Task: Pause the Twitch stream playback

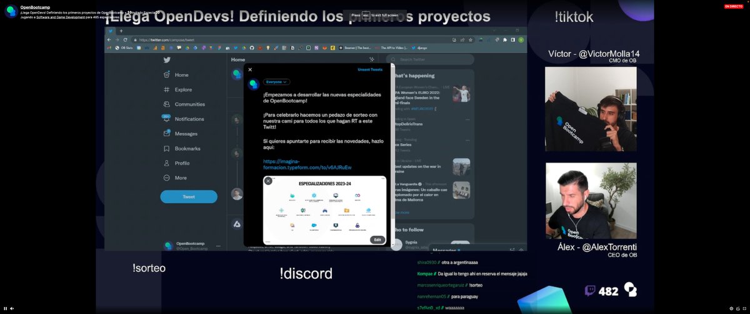Action: [x=6, y=308]
